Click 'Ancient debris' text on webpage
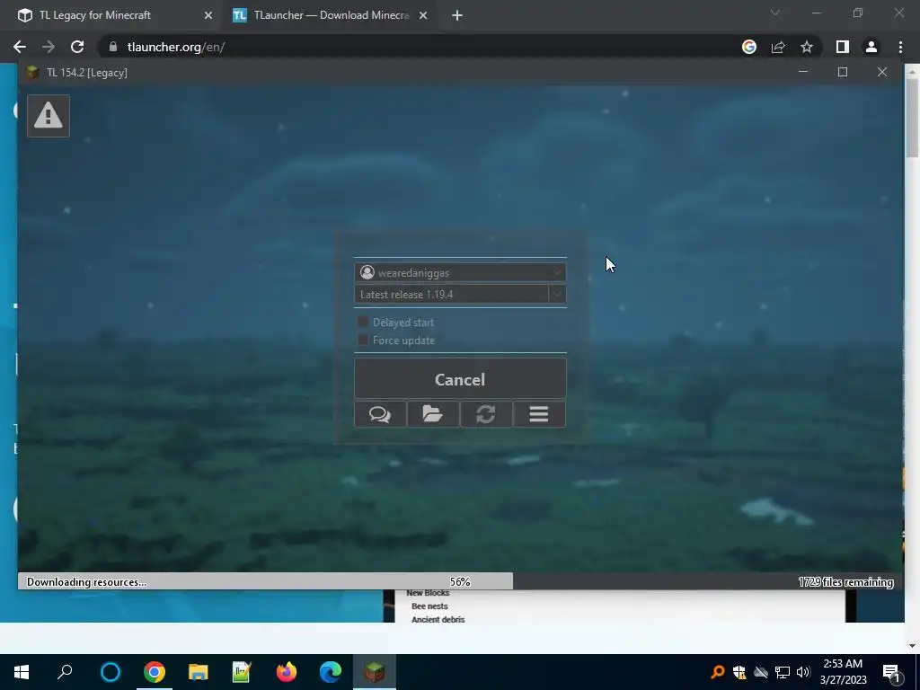Viewport: 920px width, 690px height. [x=438, y=620]
